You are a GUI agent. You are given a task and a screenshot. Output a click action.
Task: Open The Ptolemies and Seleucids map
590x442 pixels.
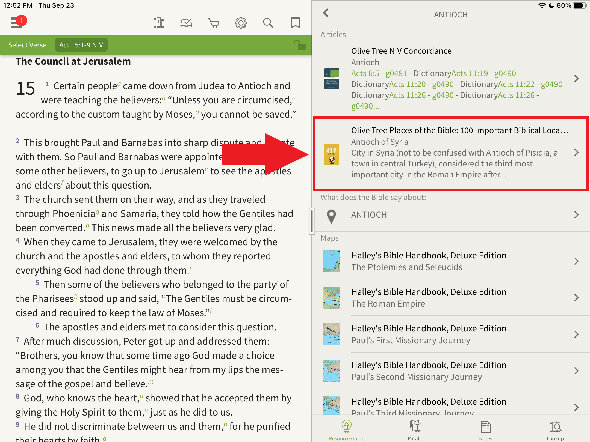[451, 261]
